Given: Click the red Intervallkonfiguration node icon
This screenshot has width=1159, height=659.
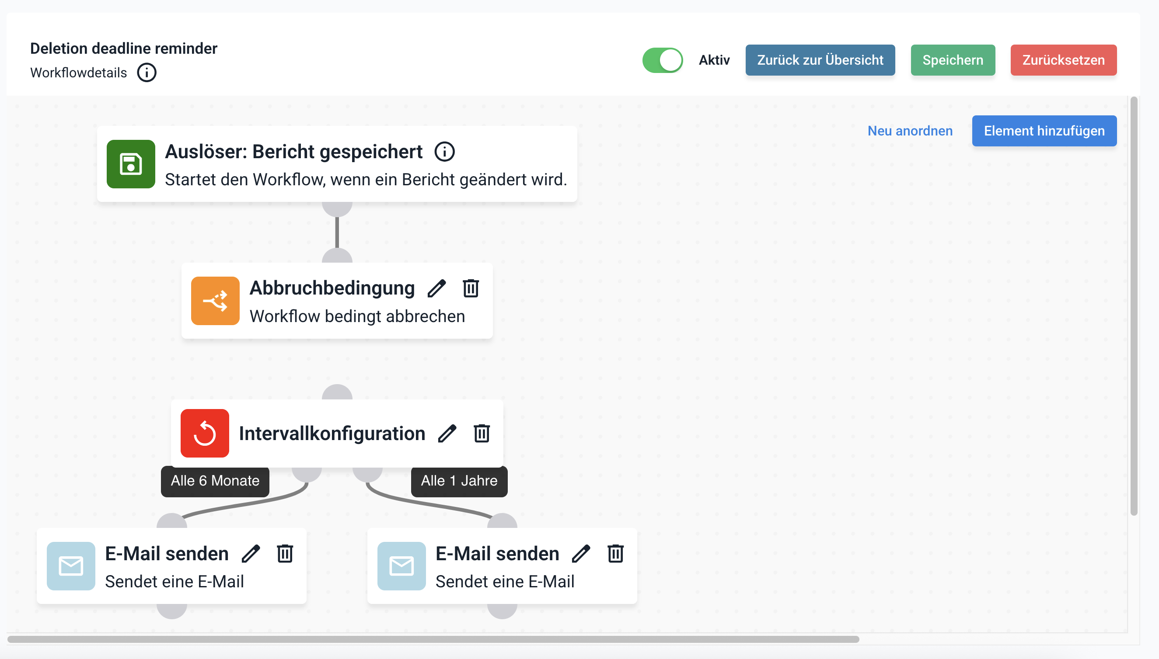Looking at the screenshot, I should pos(205,433).
